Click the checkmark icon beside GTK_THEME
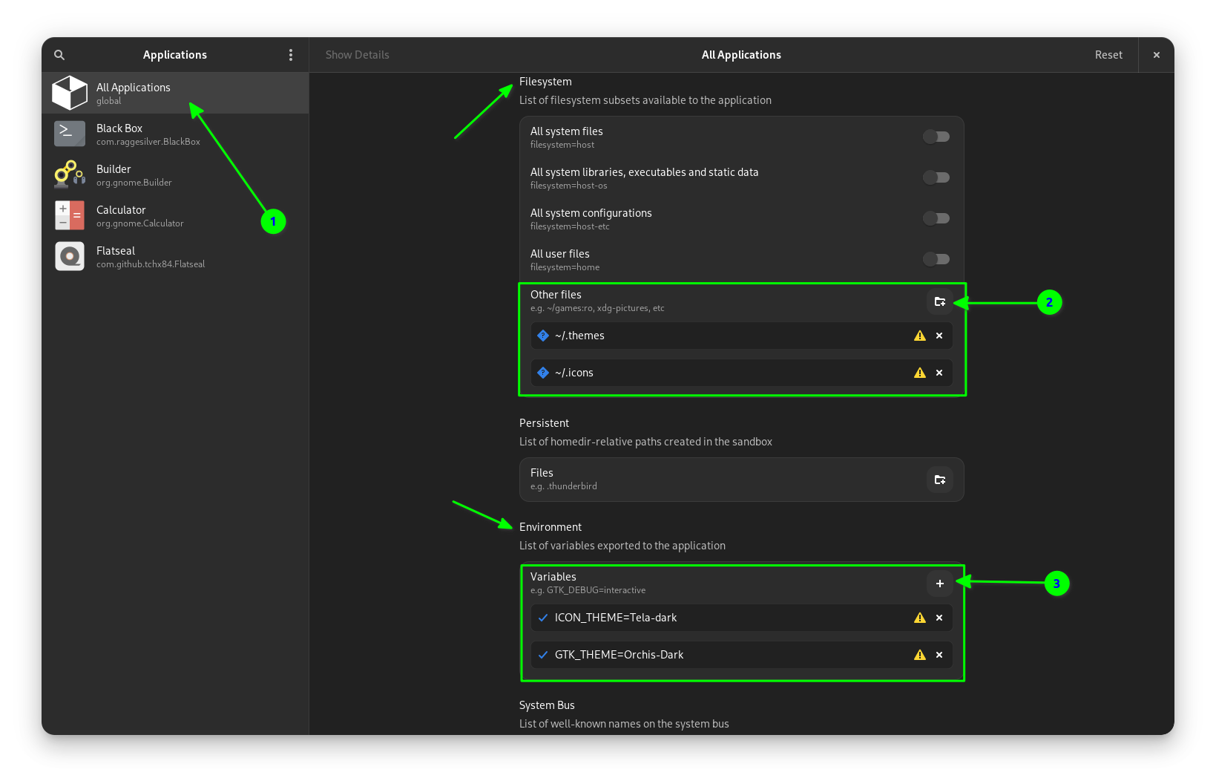 pos(543,655)
